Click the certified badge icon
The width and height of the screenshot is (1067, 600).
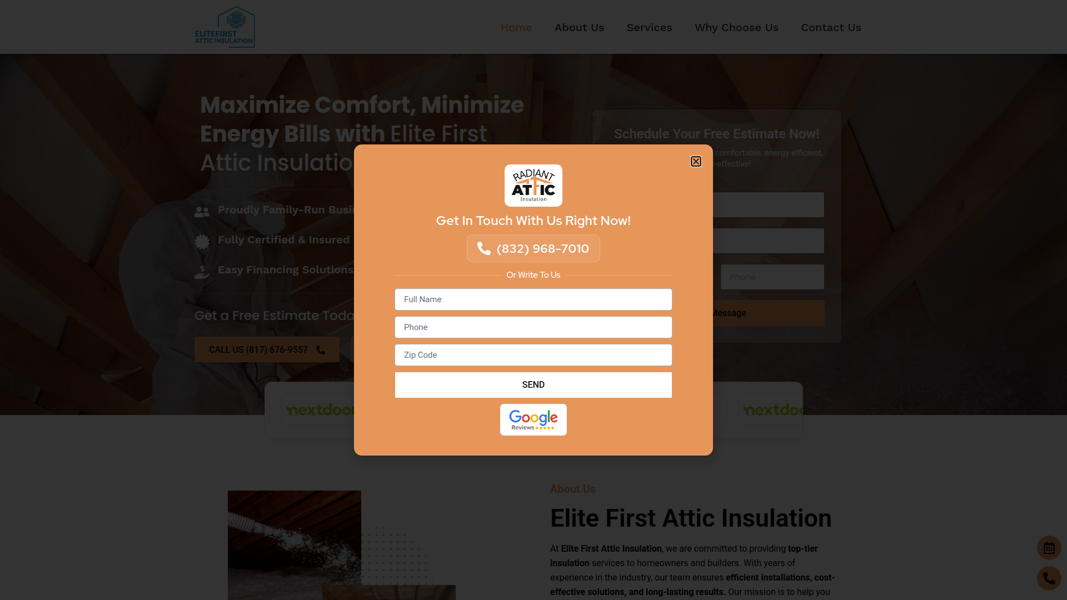pyautogui.click(x=202, y=241)
